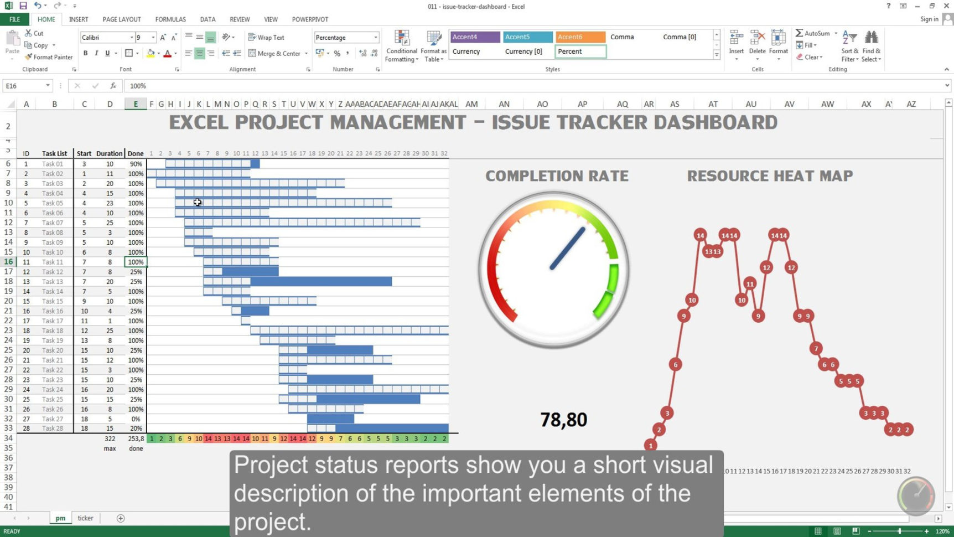This screenshot has width=954, height=537.
Task: Switch to the ticker sheet tab
Action: point(85,518)
